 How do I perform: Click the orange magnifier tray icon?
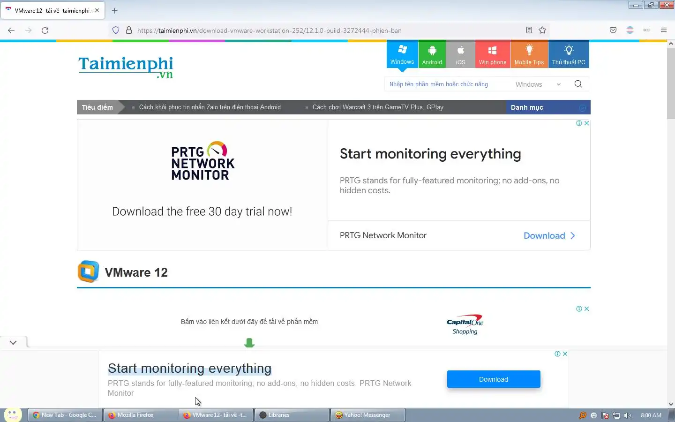click(x=583, y=415)
